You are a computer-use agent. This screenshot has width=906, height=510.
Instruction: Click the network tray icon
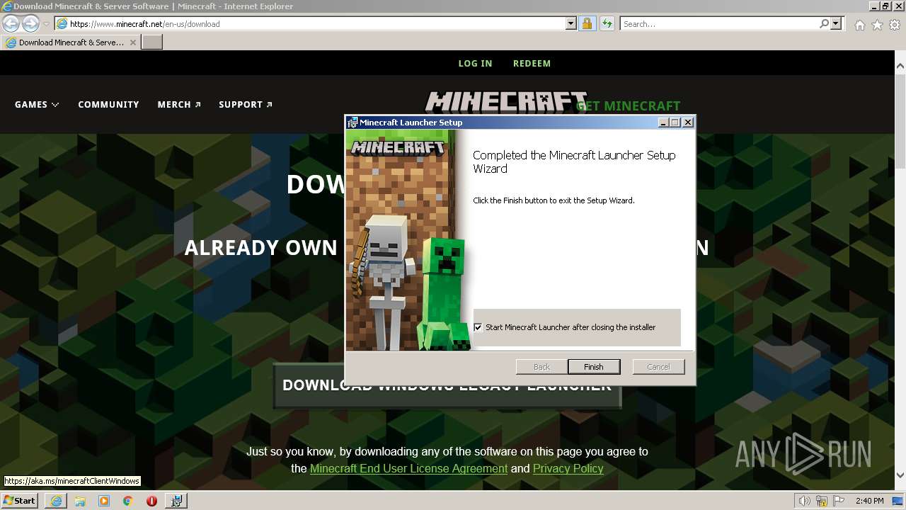pos(822,501)
